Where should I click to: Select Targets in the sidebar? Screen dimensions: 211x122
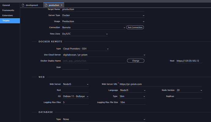click(x=10, y=21)
